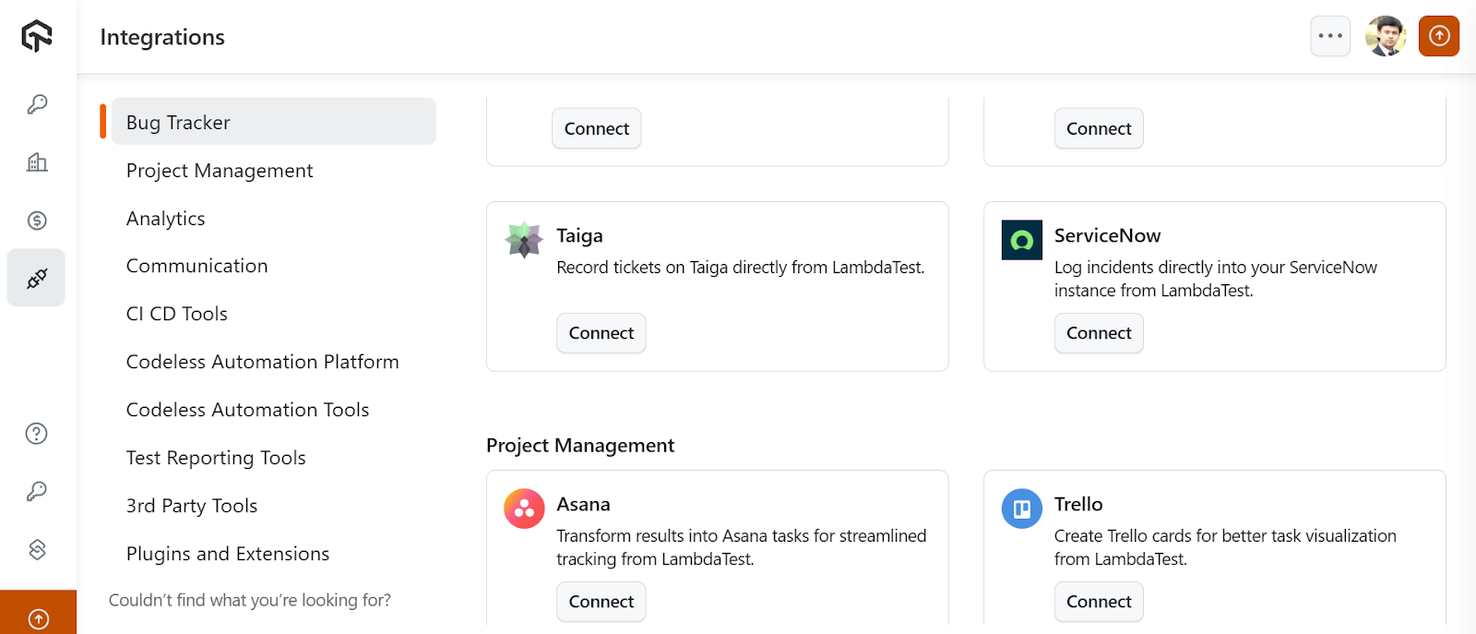Select the Integrations plug icon
This screenshot has height=634, width=1476.
(x=35, y=277)
